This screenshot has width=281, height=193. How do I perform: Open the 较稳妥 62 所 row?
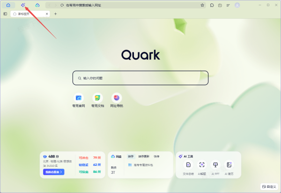tap(90, 165)
